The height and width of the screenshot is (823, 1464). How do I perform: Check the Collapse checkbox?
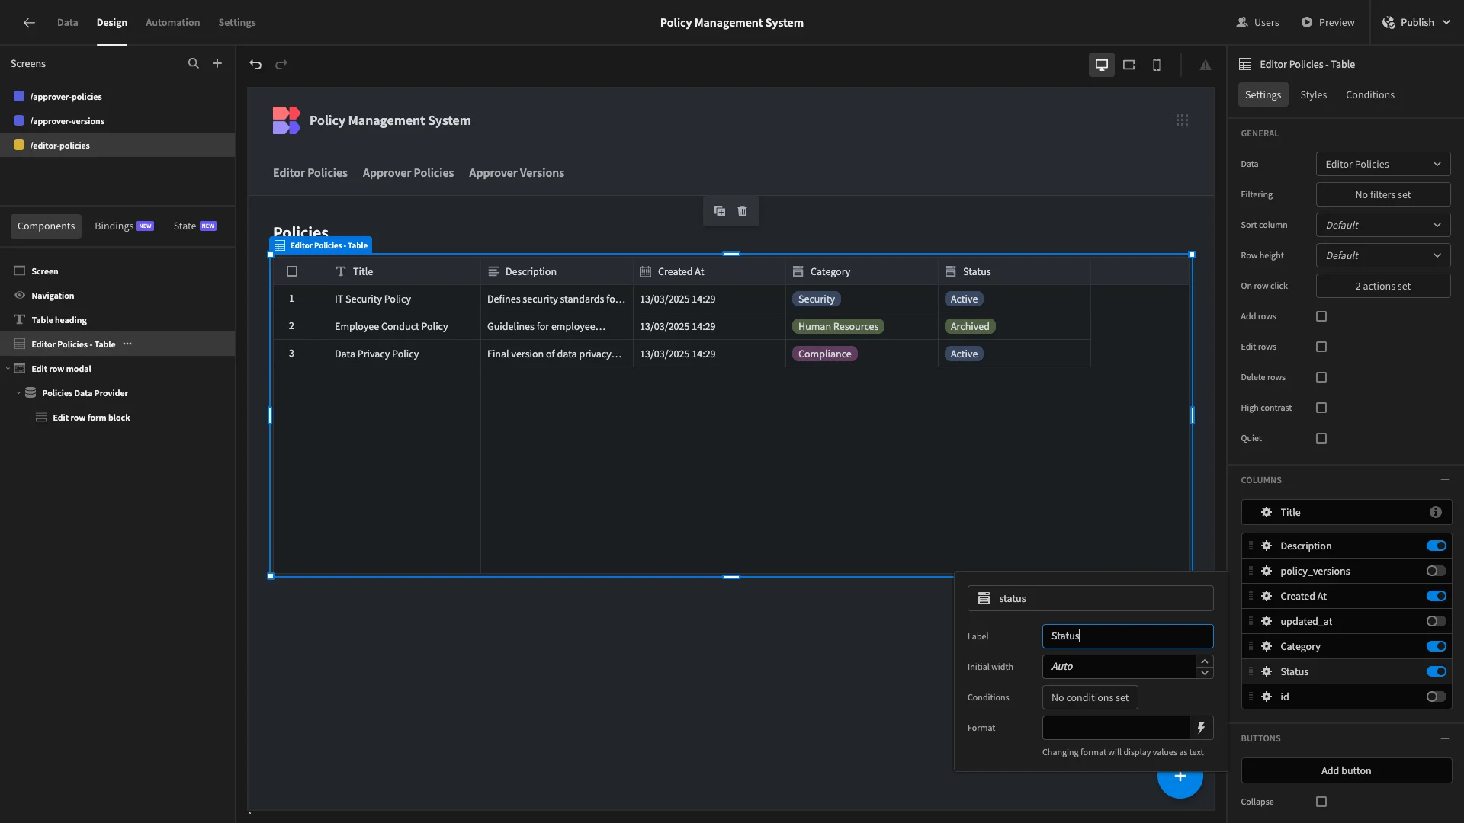pos(1321,802)
